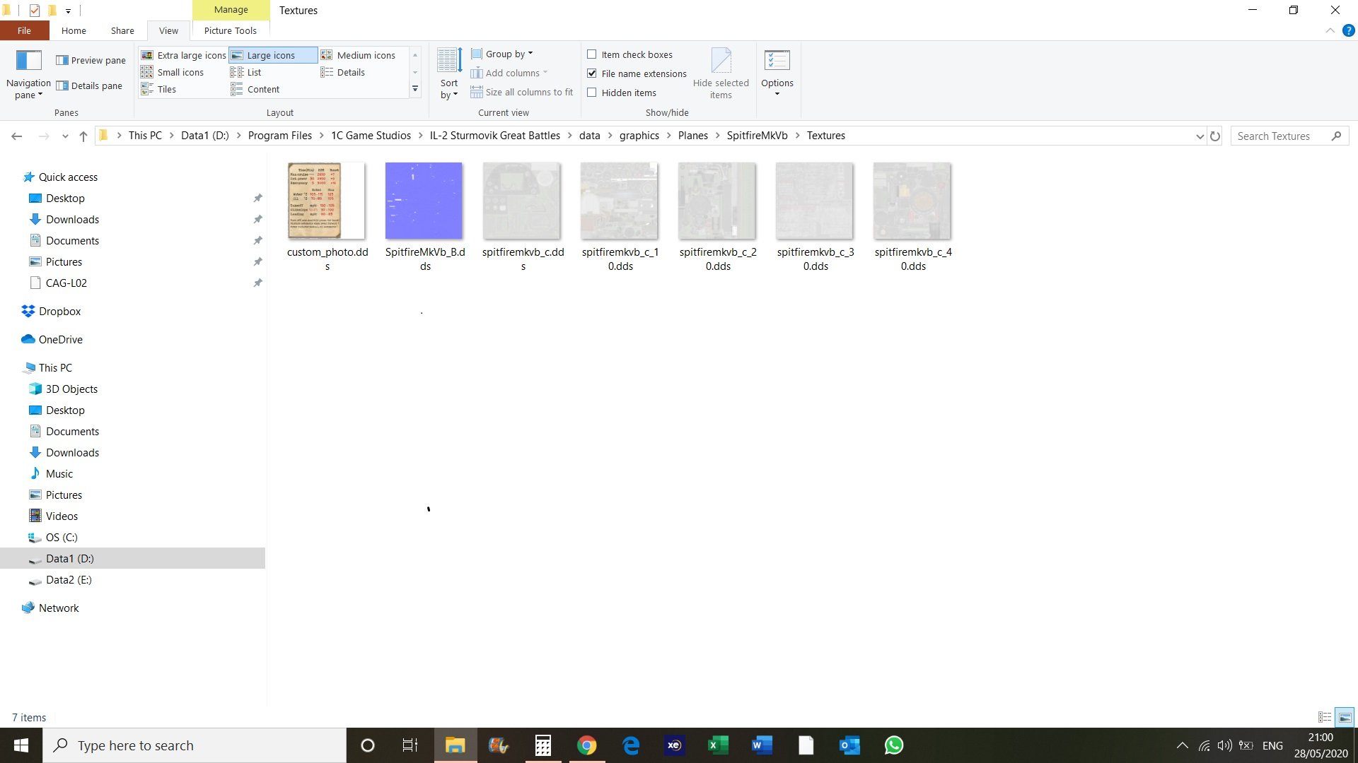Open the Group by dropdown
Image resolution: width=1358 pixels, height=763 pixels.
pyautogui.click(x=502, y=54)
